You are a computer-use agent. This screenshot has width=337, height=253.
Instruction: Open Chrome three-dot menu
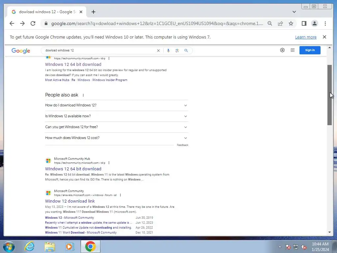point(325,23)
